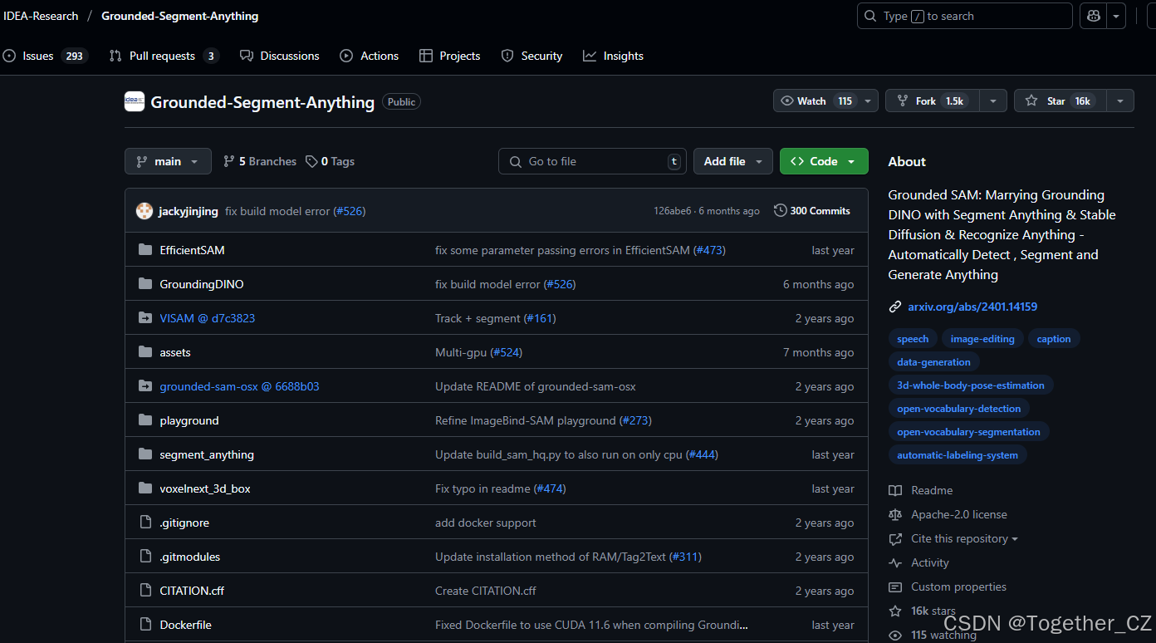Click the IDEA repository avatar logo

click(135, 101)
